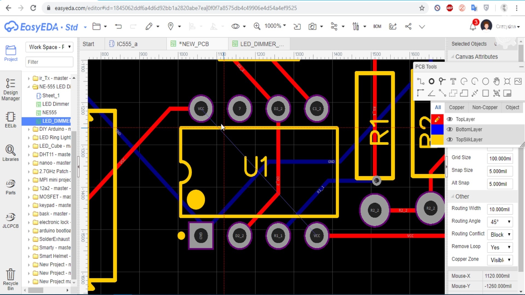Expand the ir_Tx - master project folder

click(x=29, y=78)
